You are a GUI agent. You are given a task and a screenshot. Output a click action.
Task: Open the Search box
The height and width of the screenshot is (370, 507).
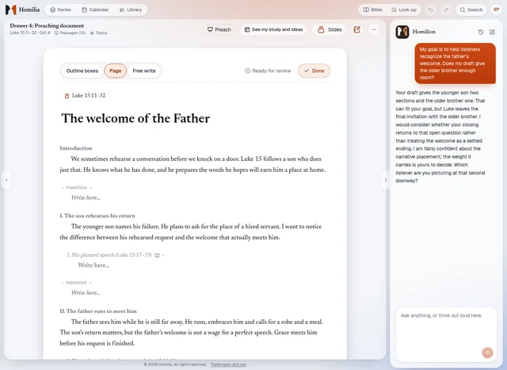[471, 10]
